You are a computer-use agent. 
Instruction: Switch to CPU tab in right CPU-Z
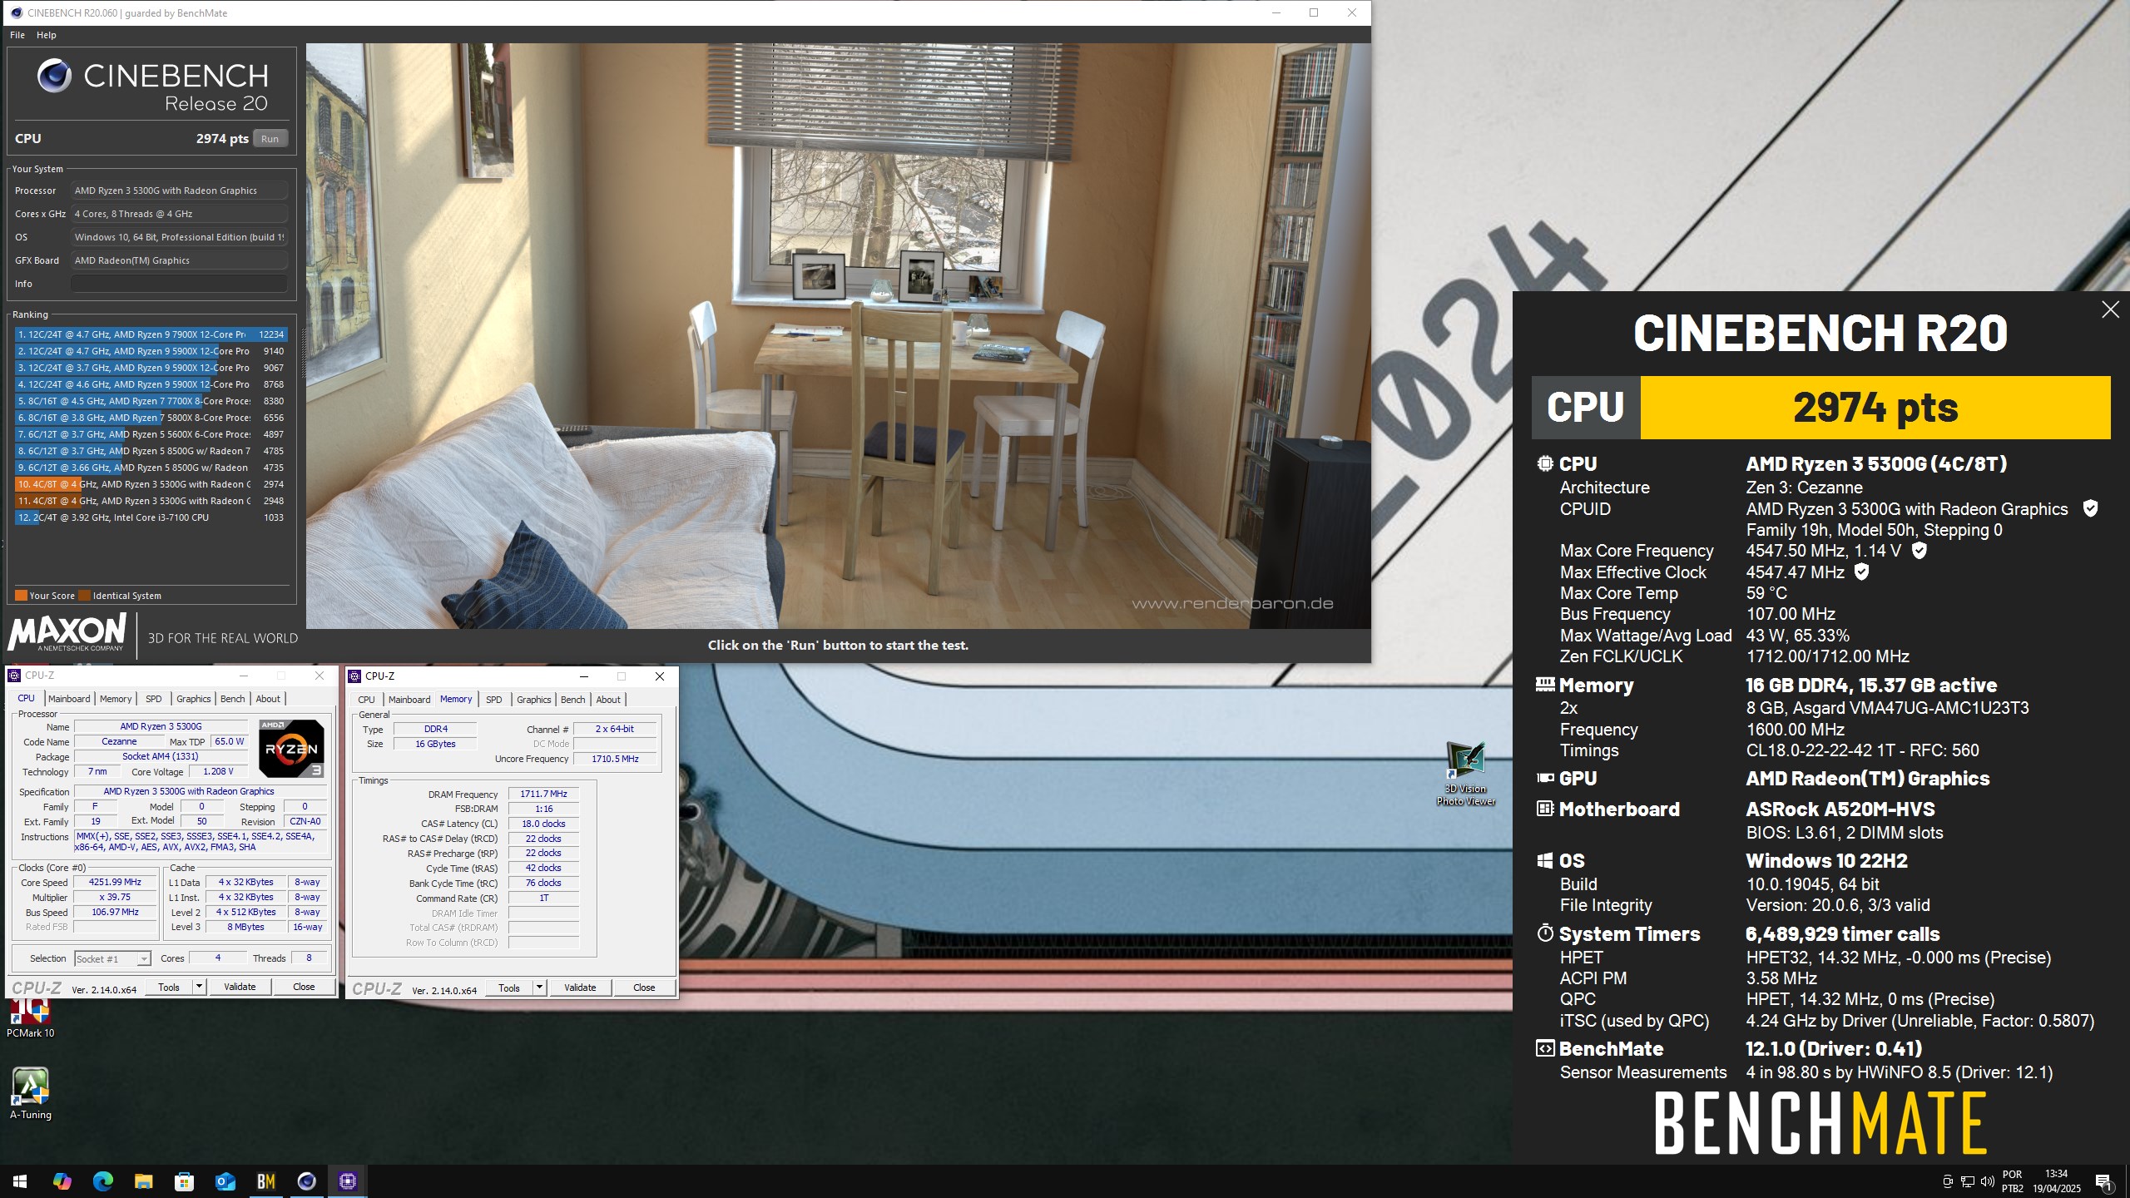point(366,700)
